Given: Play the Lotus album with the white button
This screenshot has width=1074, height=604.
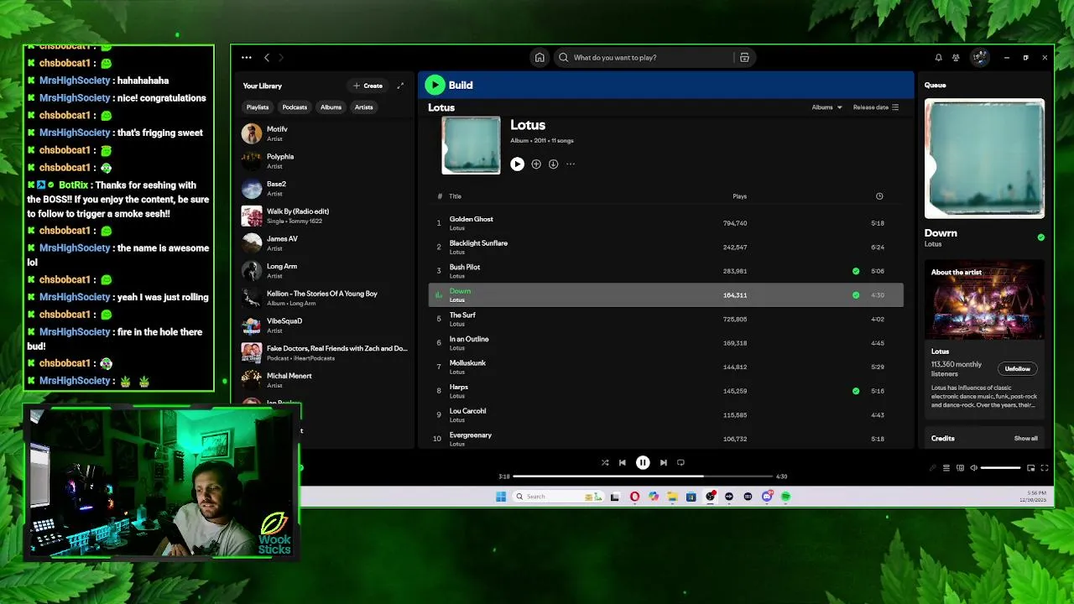Looking at the screenshot, I should click(517, 164).
